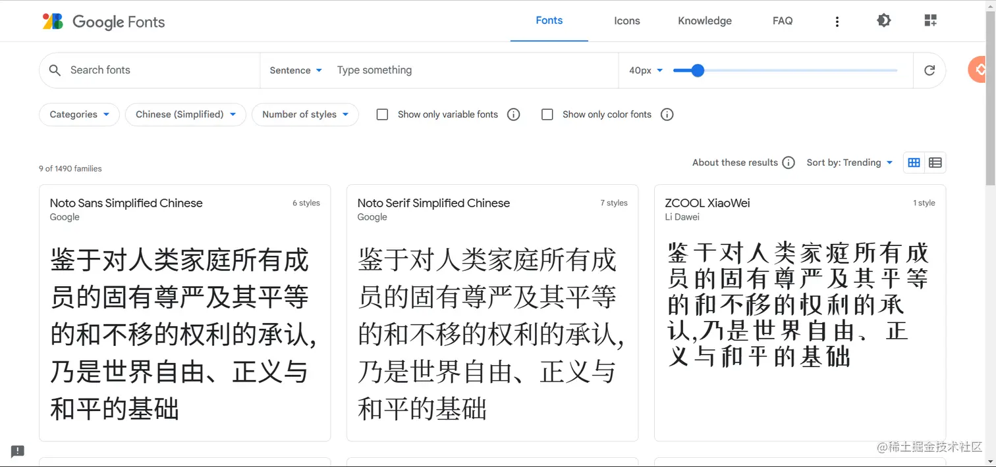
Task: Click the page vertical scrollbar
Action: click(990, 99)
